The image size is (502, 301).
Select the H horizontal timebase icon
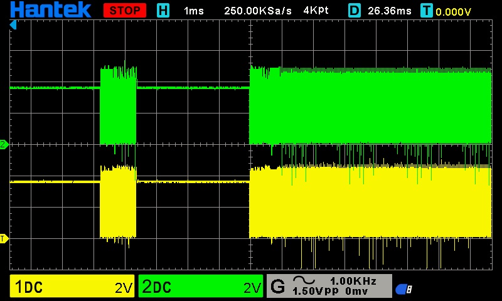[x=163, y=11]
